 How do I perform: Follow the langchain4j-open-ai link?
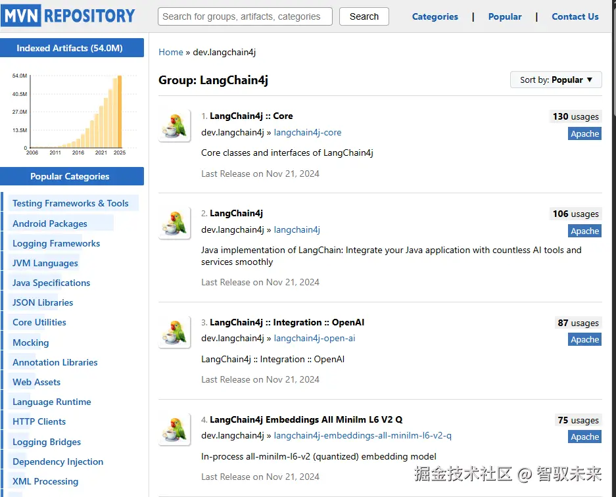pos(315,339)
